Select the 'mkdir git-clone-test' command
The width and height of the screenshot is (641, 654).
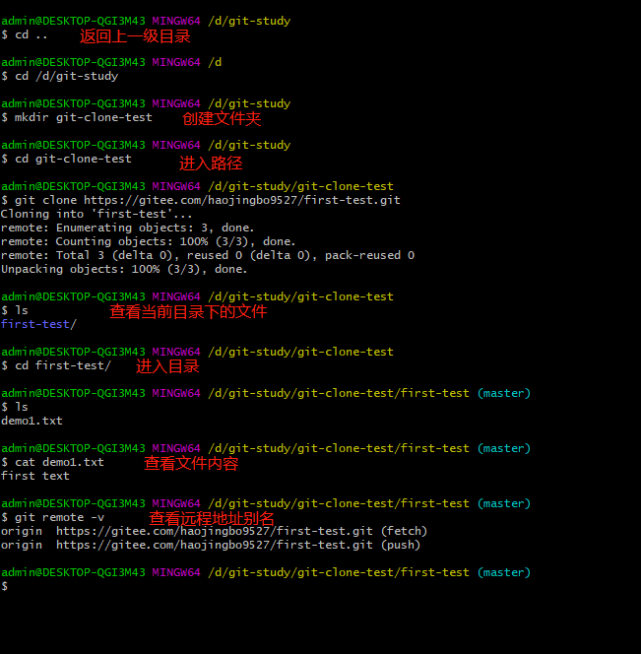(77, 117)
